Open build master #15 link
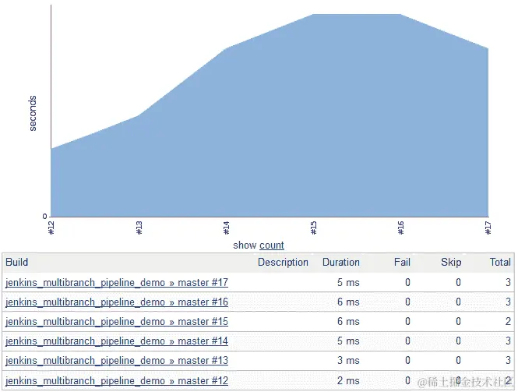Viewport: 518px width, 392px height. 117,322
